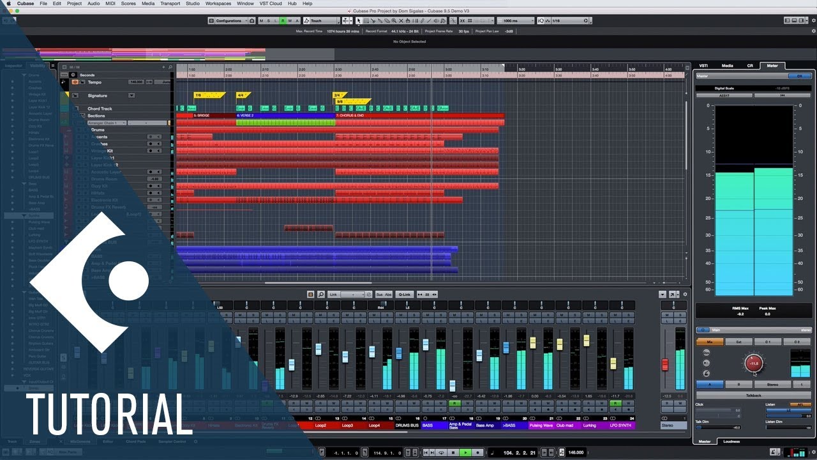Toggle global Write W automation button
This screenshot has height=460, width=817.
pos(290,20)
